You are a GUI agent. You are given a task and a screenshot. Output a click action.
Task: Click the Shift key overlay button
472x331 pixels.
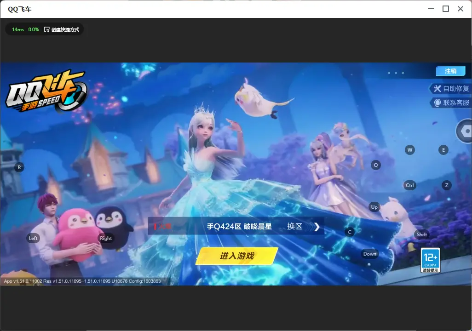click(421, 234)
